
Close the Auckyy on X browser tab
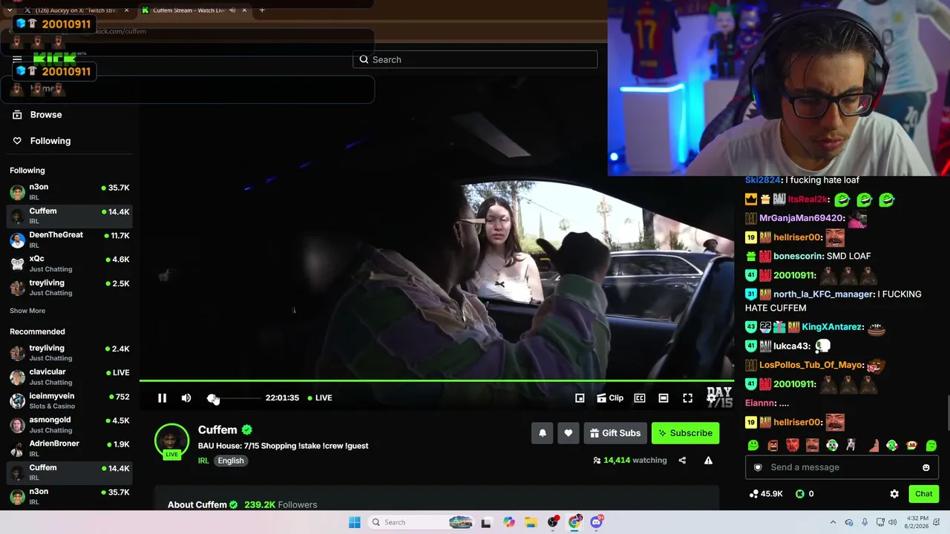click(x=126, y=10)
